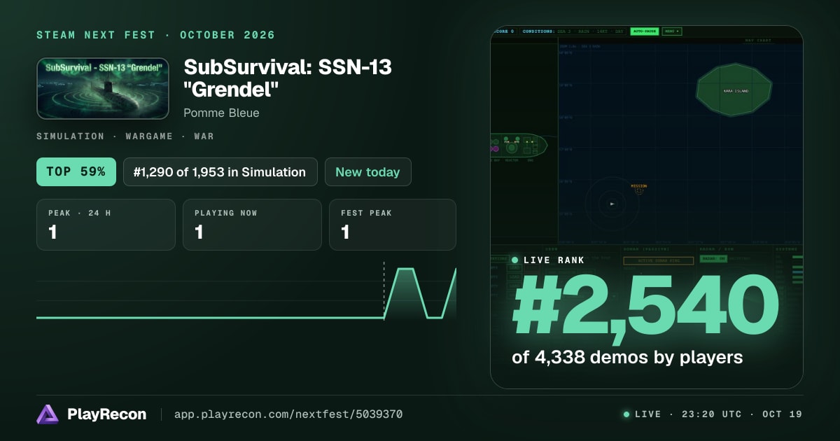840x441 pixels.
Task: Click the green dot before LIVE in the footer
Action: [626, 414]
